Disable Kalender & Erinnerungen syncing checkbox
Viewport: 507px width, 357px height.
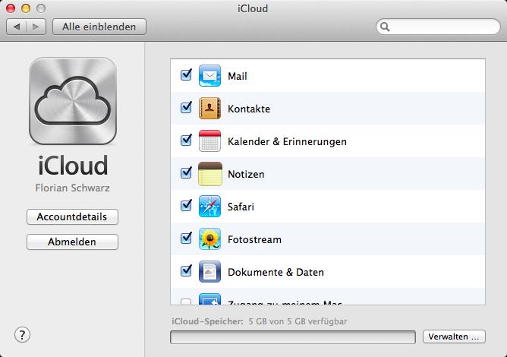(186, 141)
